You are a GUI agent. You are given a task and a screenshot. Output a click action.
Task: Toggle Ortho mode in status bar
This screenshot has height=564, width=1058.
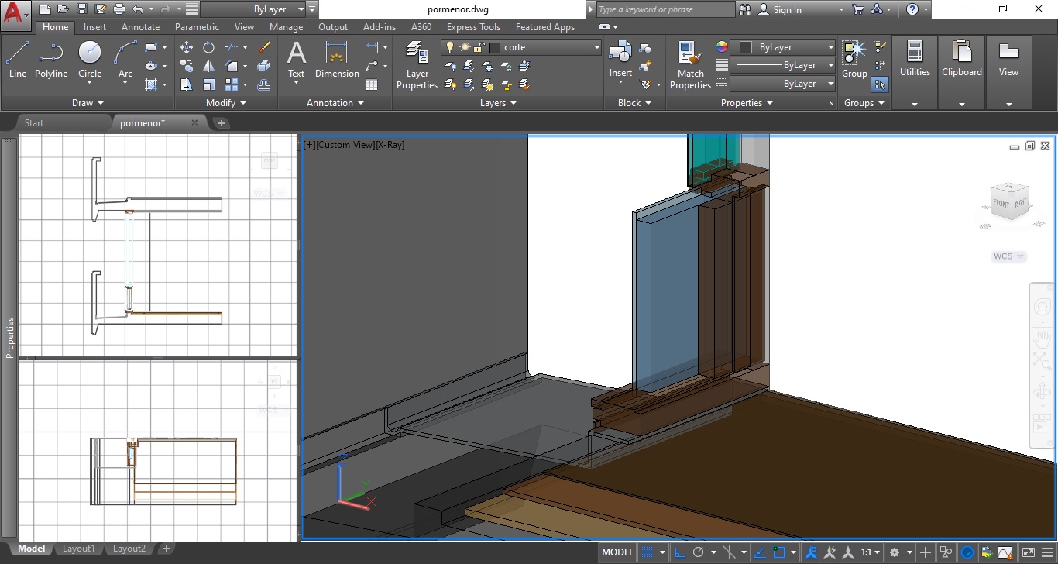point(679,552)
